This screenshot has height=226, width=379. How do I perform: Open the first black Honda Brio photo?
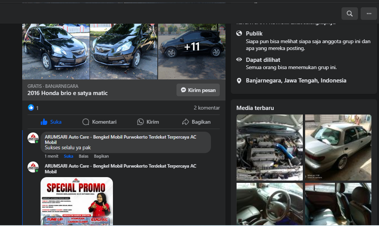coord(56,51)
